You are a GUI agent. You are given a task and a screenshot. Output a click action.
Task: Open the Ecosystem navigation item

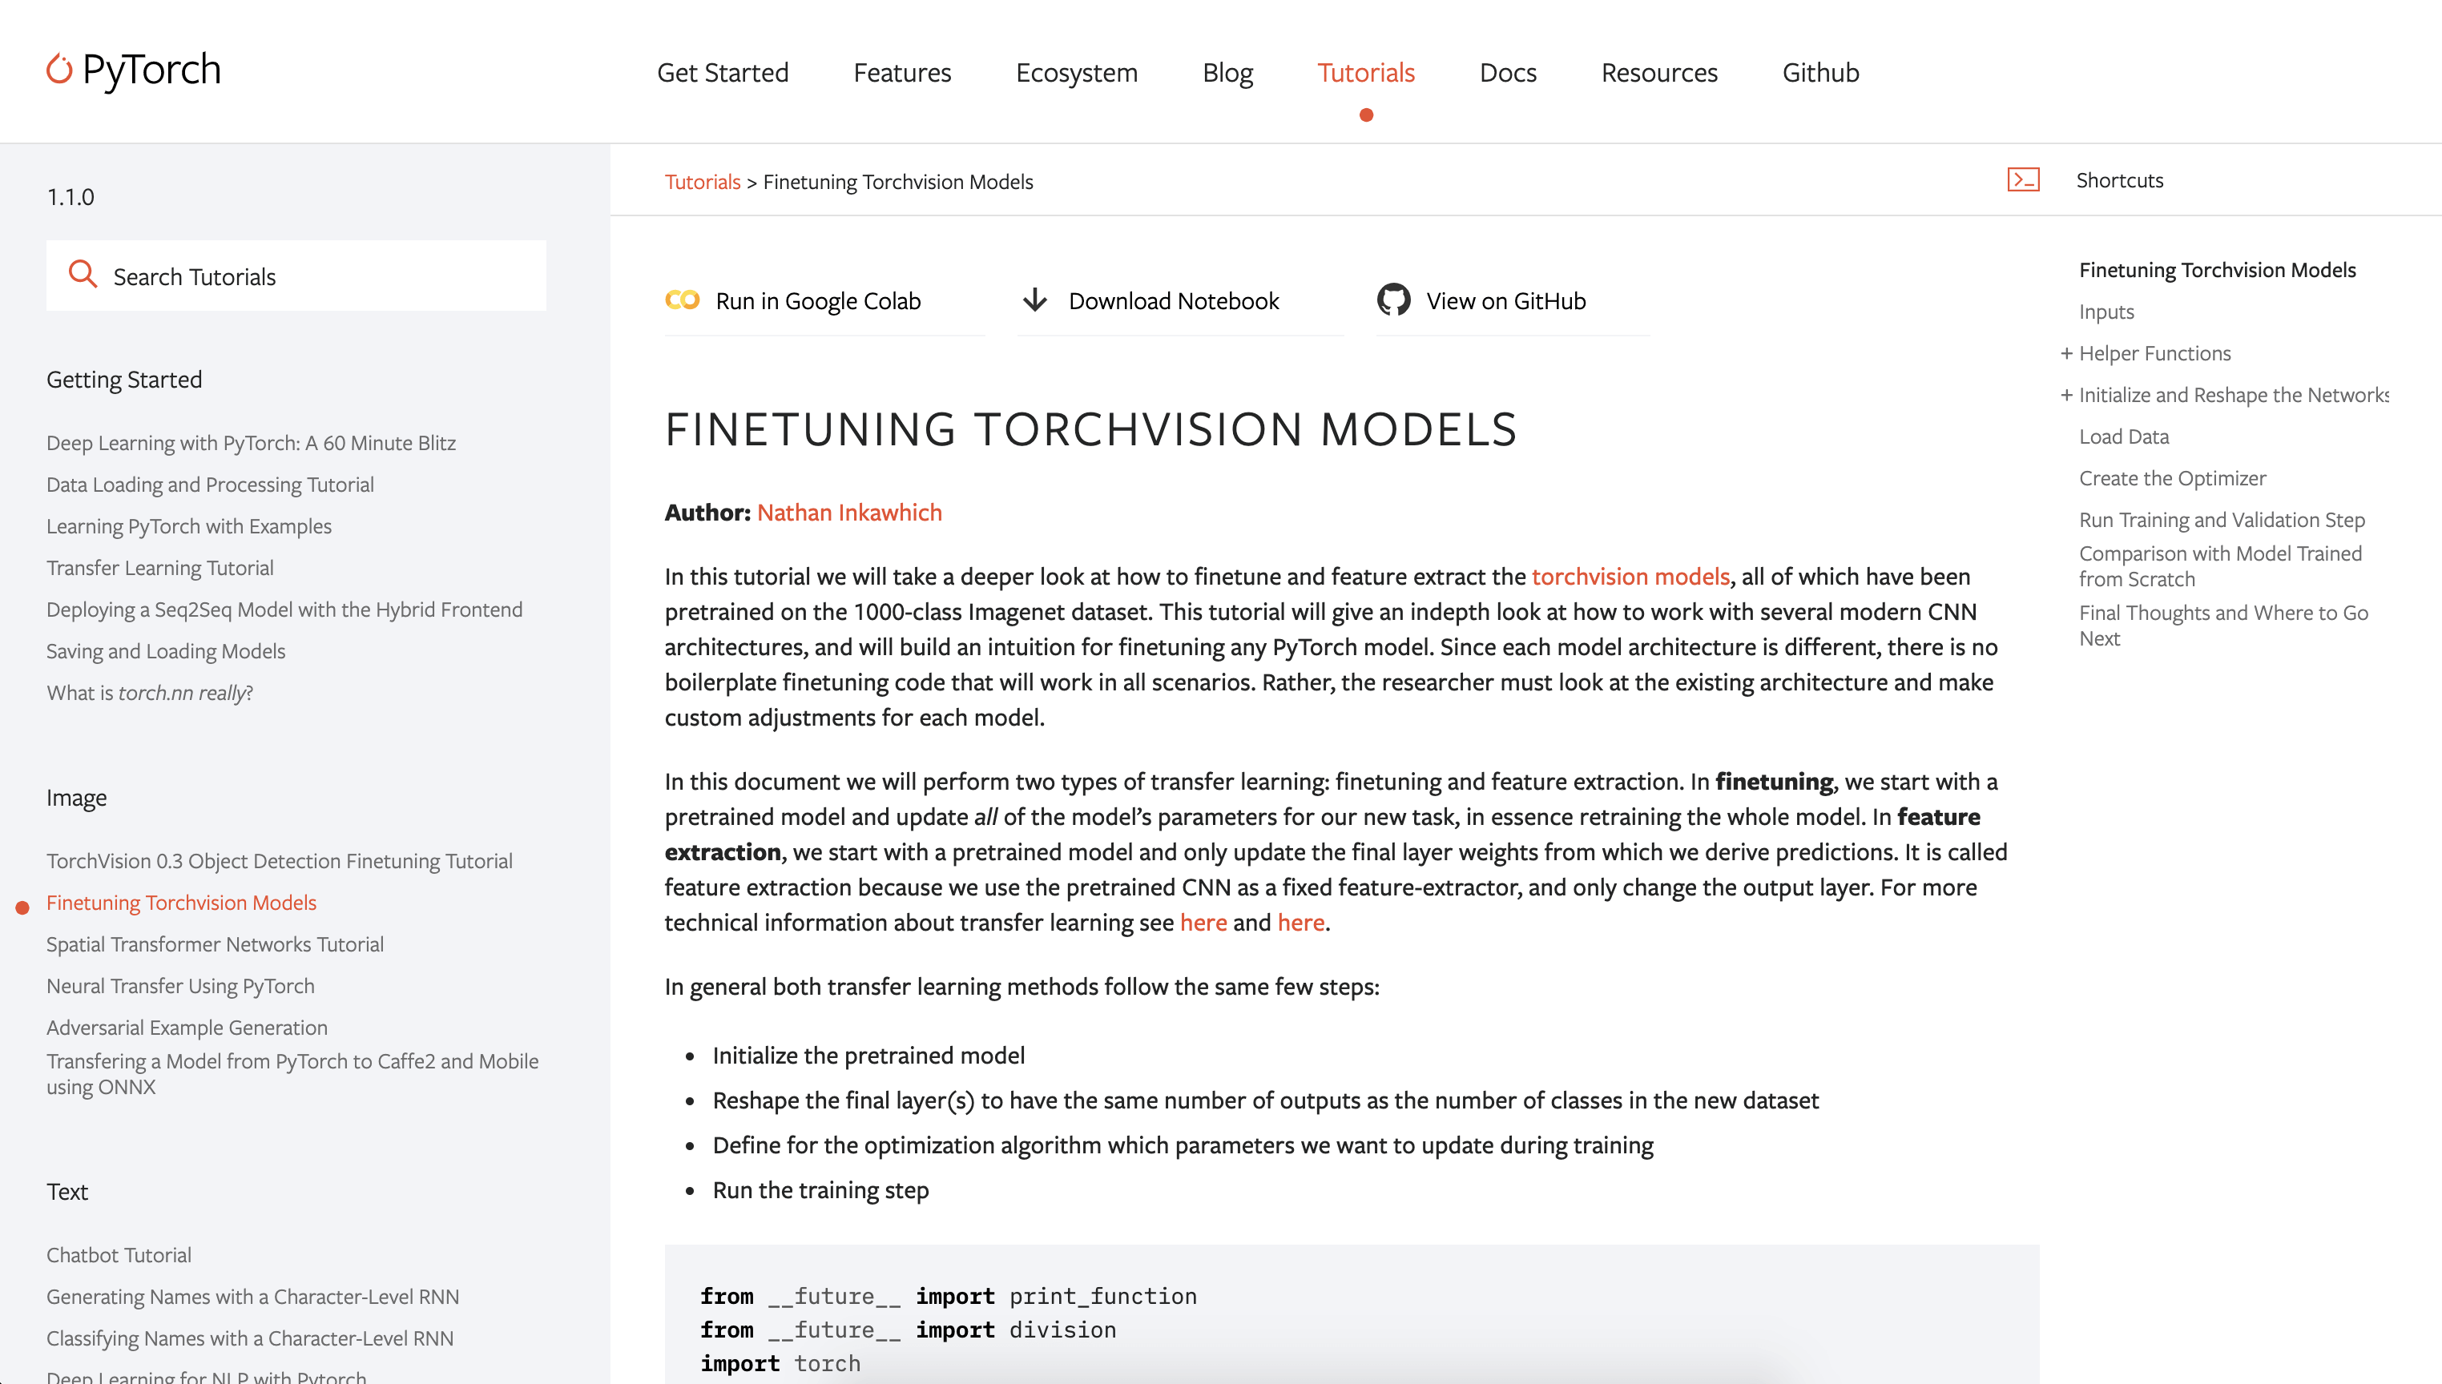pos(1076,72)
